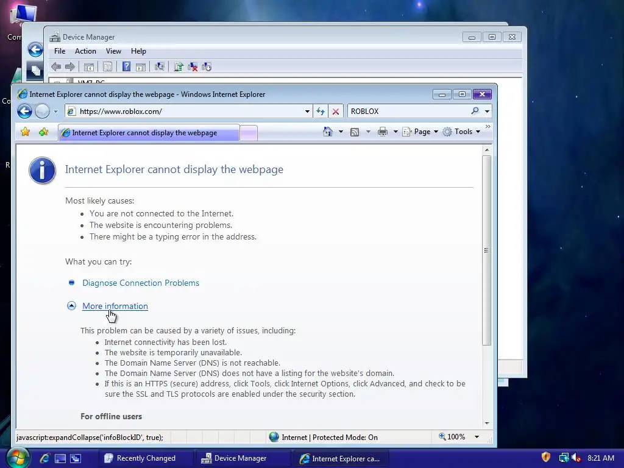Open the recent pages dropdown arrow
This screenshot has height=468, width=624.
[55, 112]
